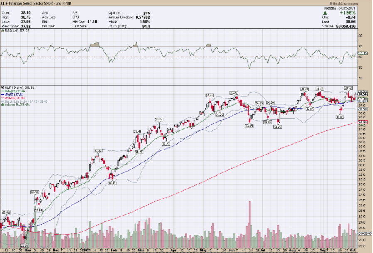This screenshot has width=373, height=253.
Task: Click the Low value 37.96
Action: click(26, 22)
